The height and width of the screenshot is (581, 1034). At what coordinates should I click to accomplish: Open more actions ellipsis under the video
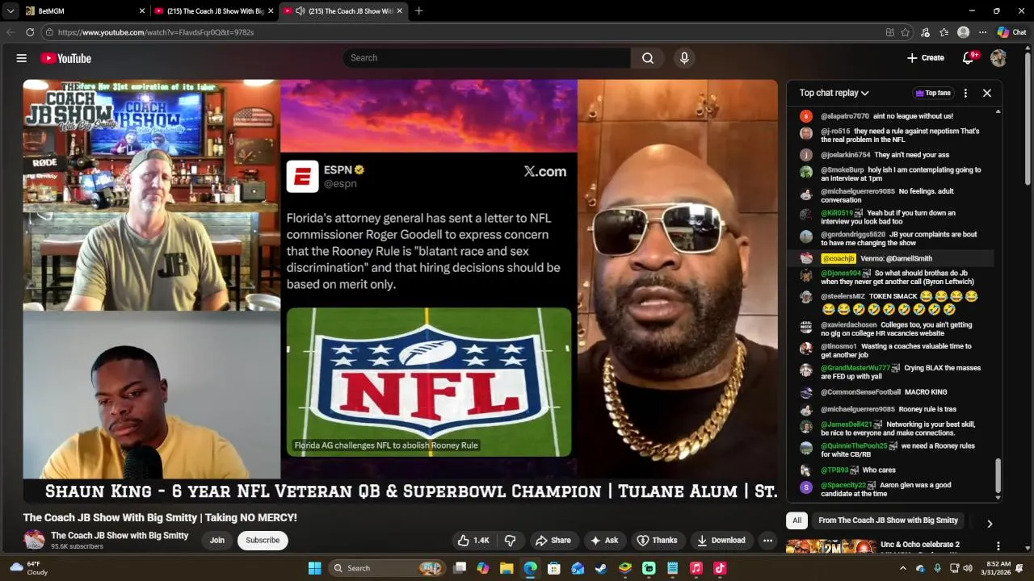(x=767, y=541)
